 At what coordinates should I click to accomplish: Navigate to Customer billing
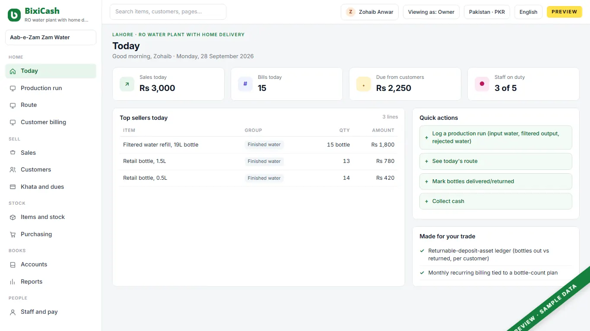click(x=51, y=122)
